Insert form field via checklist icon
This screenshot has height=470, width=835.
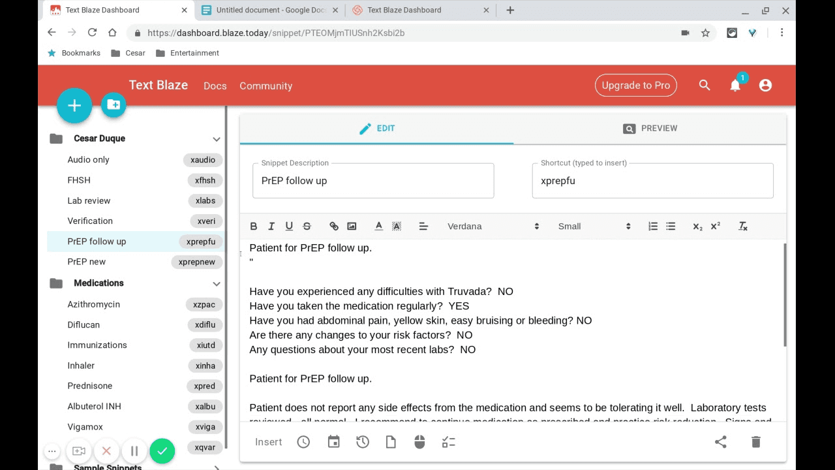(449, 442)
